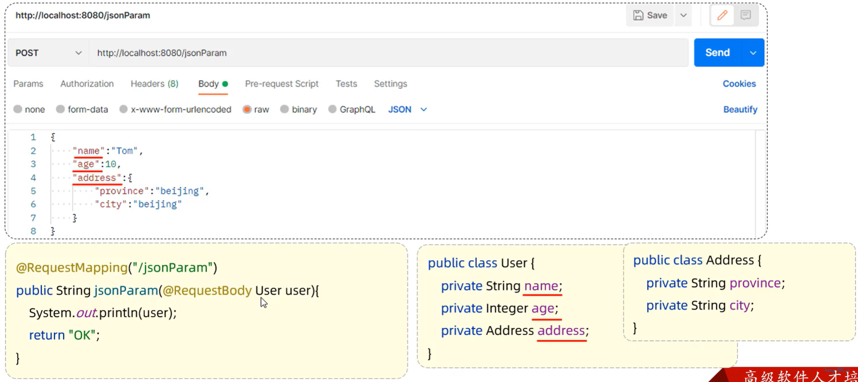
Task: Choose form-data body type
Action: [x=61, y=109]
